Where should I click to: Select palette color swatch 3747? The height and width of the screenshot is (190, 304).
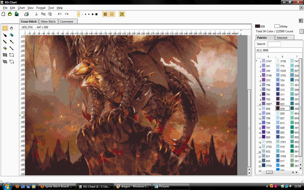(x=264, y=61)
